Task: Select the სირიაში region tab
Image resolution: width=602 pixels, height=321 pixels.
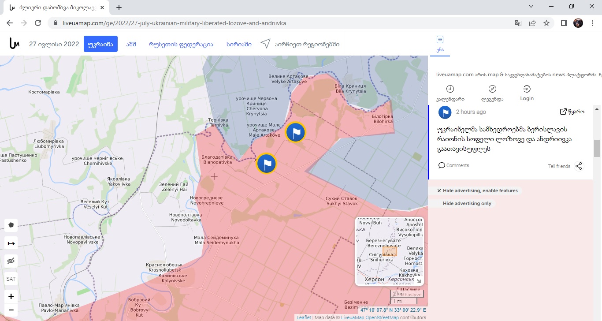Action: [239, 44]
